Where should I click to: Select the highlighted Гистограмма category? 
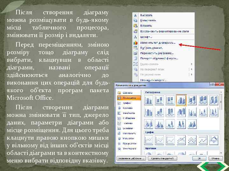(129, 98)
